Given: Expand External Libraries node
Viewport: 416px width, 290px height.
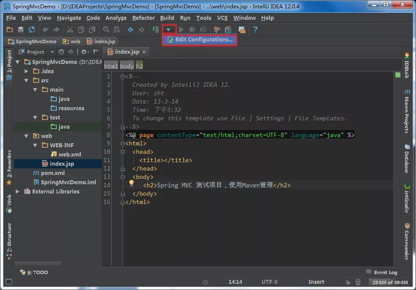Looking at the screenshot, I should pyautogui.click(x=18, y=191).
